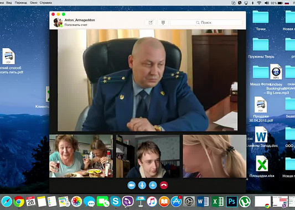Image resolution: width=295 pixels, height=210 pixels.
Task: Click the Wi-Fi icon in menu bar
Action: point(259,3)
